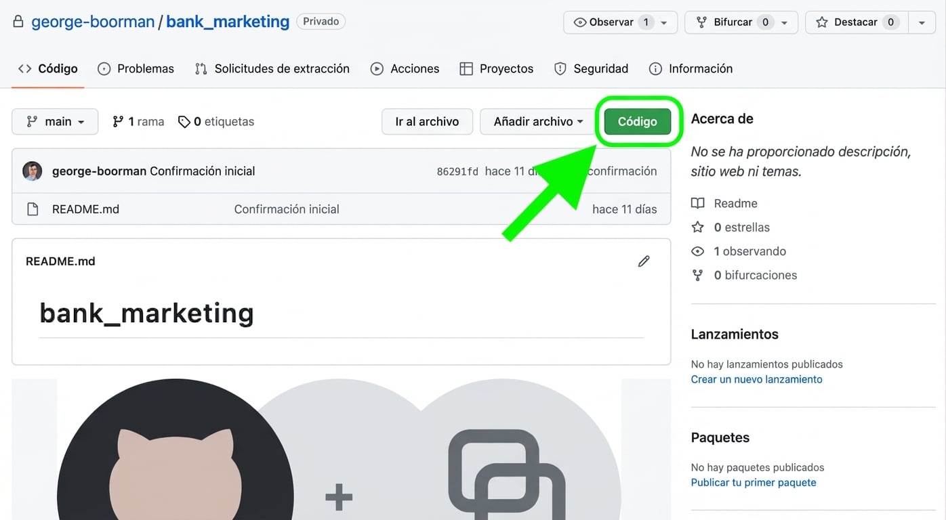The width and height of the screenshot is (946, 520).
Task: Open the main branch selector
Action: (x=55, y=122)
